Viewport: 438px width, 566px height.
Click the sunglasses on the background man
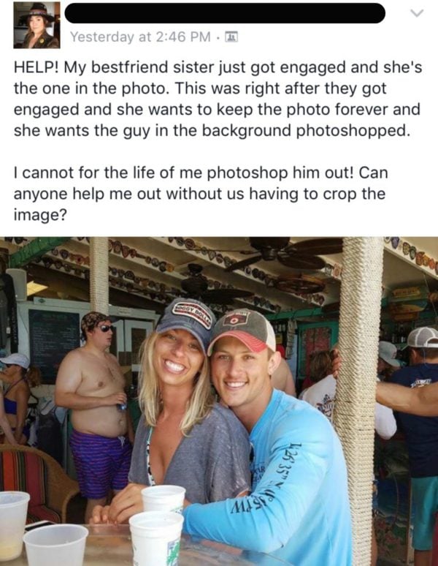[107, 328]
